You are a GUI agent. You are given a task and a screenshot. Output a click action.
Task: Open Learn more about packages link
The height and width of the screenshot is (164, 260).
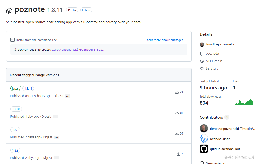(164, 40)
